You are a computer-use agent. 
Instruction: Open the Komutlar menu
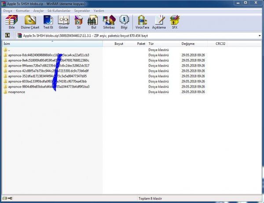coord(22,10)
